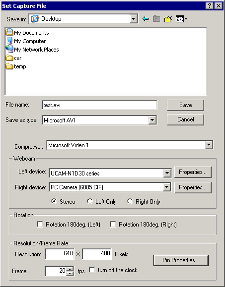Create a new folder with toolbar icon
This screenshot has height=287, width=225.
tap(168, 19)
